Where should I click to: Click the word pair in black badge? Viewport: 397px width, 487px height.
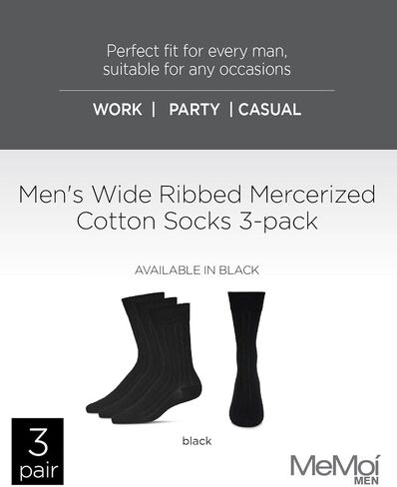(39, 471)
